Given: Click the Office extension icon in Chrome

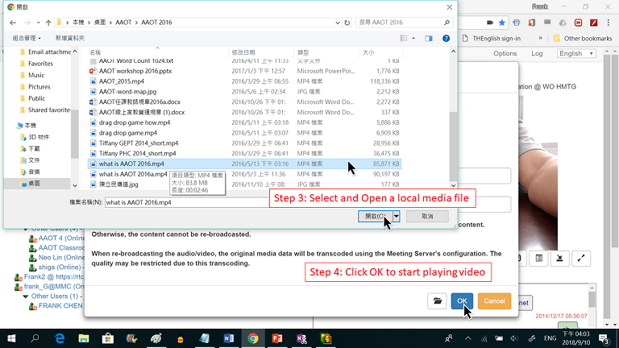Looking at the screenshot, I should (534, 23).
